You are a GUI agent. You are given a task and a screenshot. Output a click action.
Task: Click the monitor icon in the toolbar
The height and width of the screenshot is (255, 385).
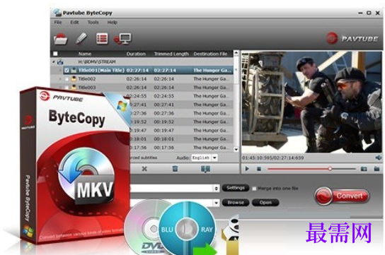(x=123, y=39)
